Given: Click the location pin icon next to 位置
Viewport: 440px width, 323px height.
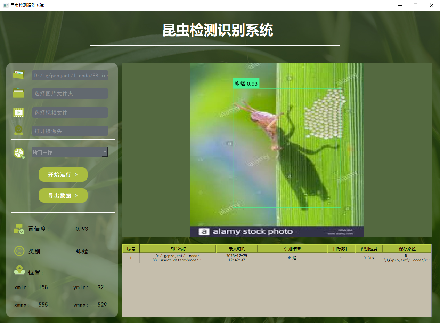Looking at the screenshot, I should pyautogui.click(x=19, y=270).
